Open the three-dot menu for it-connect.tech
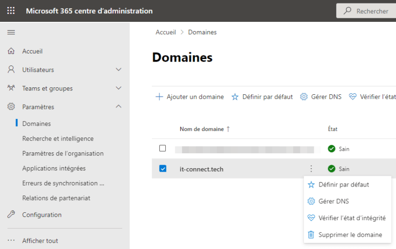Image resolution: width=396 pixels, height=249 pixels. click(311, 169)
